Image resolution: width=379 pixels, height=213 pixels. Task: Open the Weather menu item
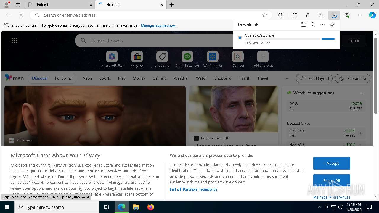[x=181, y=78]
